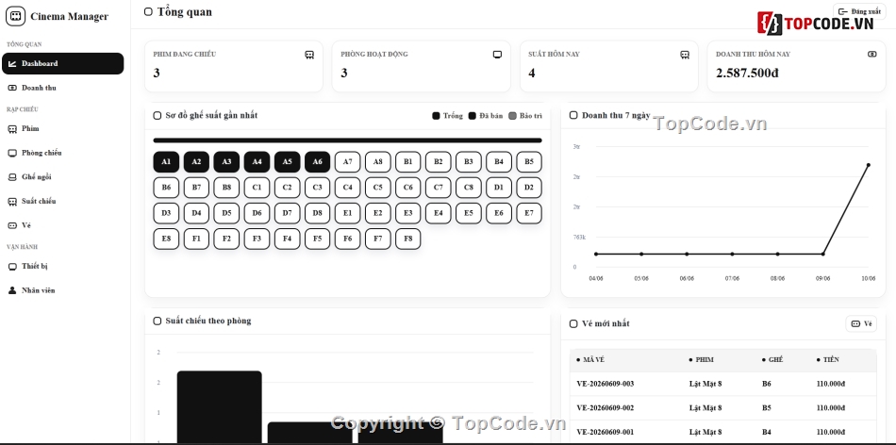Select sold seat A6

pos(318,161)
